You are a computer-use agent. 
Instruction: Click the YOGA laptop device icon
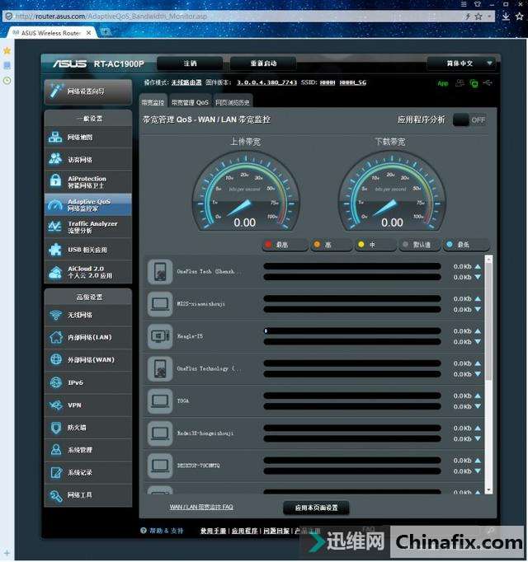[x=160, y=400]
